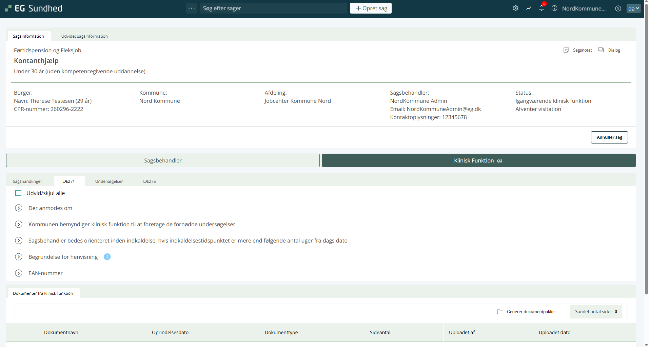This screenshot has height=347, width=649.
Task: Open notifications bell icon
Action: pyautogui.click(x=542, y=8)
